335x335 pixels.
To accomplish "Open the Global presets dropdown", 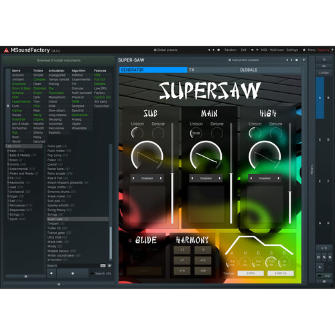I will click(165, 50).
